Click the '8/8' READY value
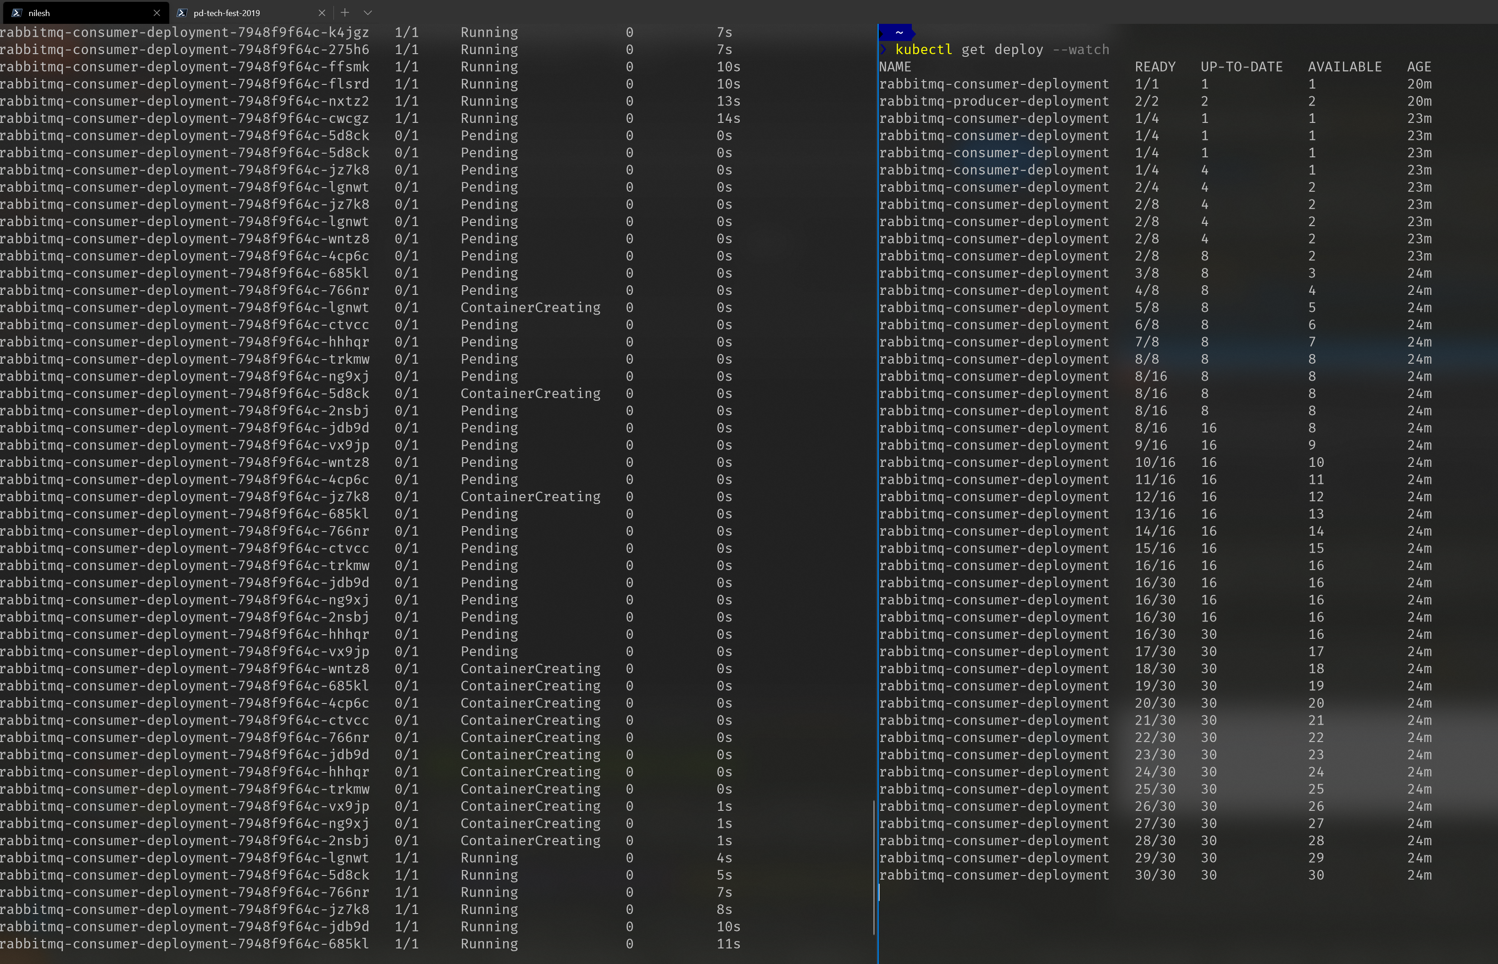 click(x=1147, y=359)
